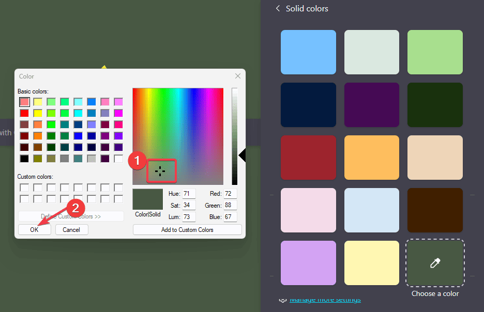Image resolution: width=484 pixels, height=312 pixels.
Task: Edit the Blue value field
Action: 230,217
